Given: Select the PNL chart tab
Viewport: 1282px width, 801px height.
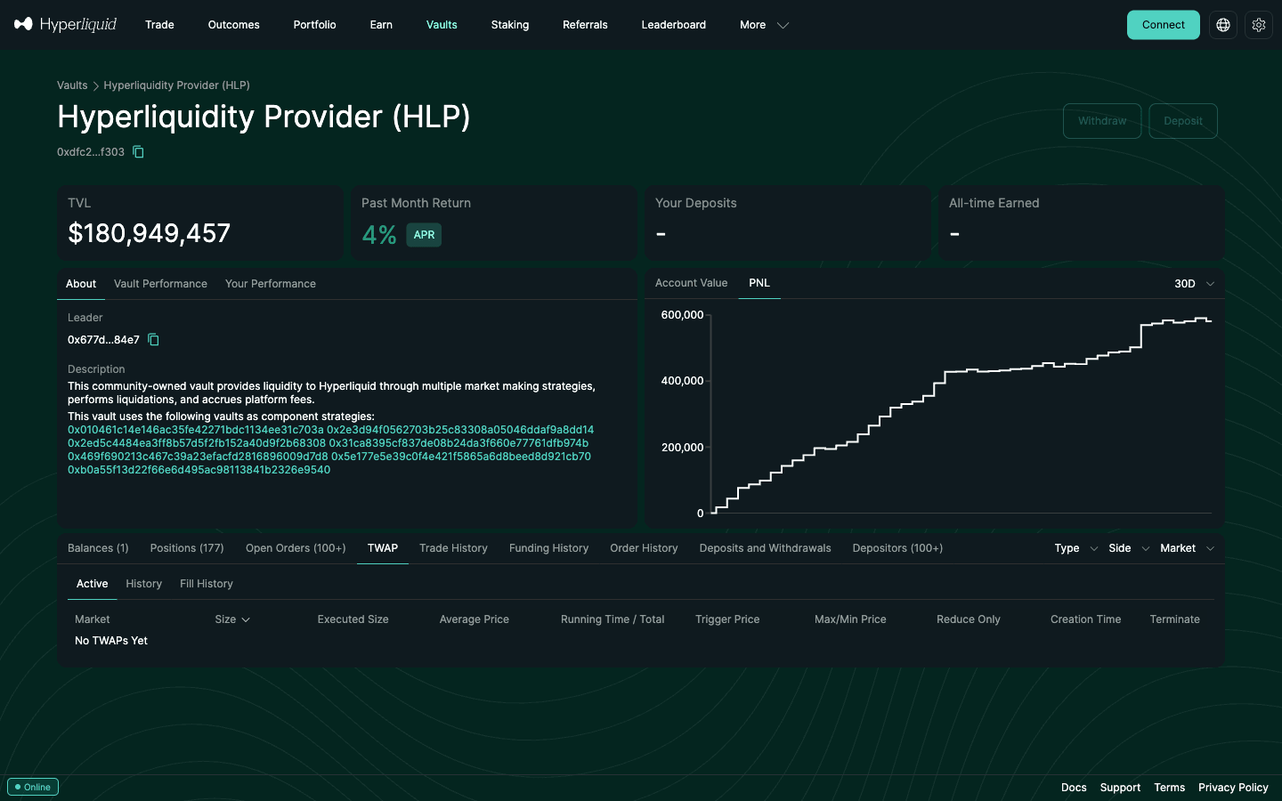Looking at the screenshot, I should point(759,283).
